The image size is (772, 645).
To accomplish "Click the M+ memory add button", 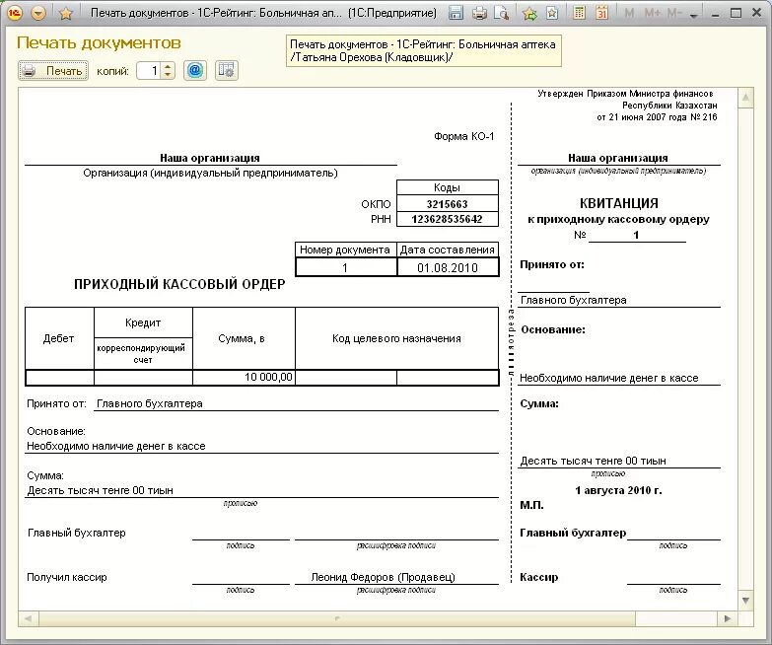I will 653,13.
